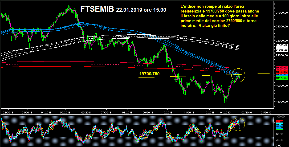This screenshot has width=289, height=147.
Task: Click the 23000,00 price axis label
Action: tap(282, 27)
